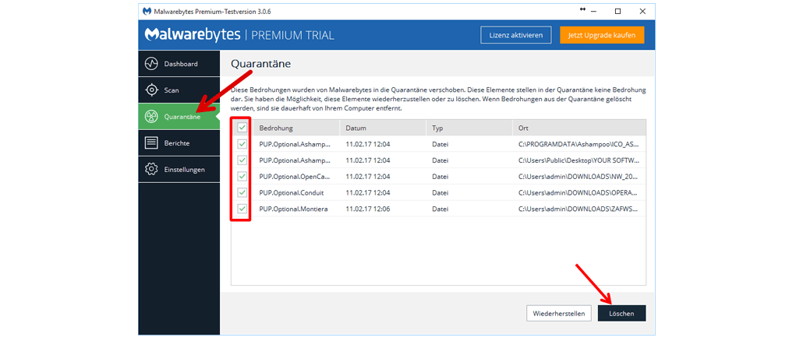Open Einstellungen from the sidebar
Screen dimensions: 803x341
coord(179,169)
